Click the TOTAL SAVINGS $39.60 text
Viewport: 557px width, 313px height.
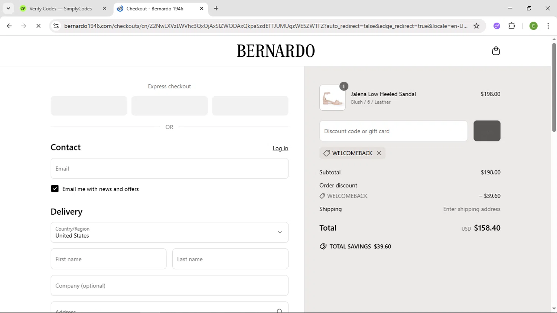(x=360, y=247)
